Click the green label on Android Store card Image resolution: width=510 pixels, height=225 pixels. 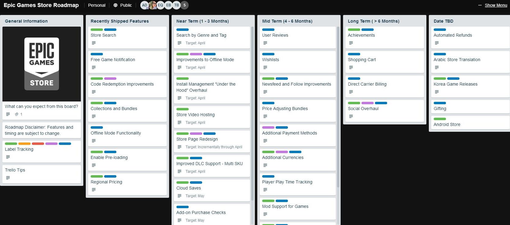[x=440, y=119]
